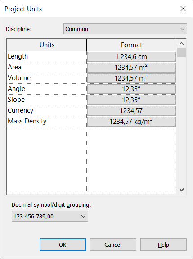Select the Mass Density row label
The width and height of the screenshot is (193, 259).
point(27,121)
